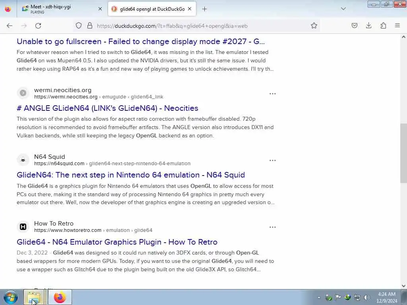Open more options for How To Retro result
Image resolution: width=407 pixels, height=305 pixels.
coord(273,227)
